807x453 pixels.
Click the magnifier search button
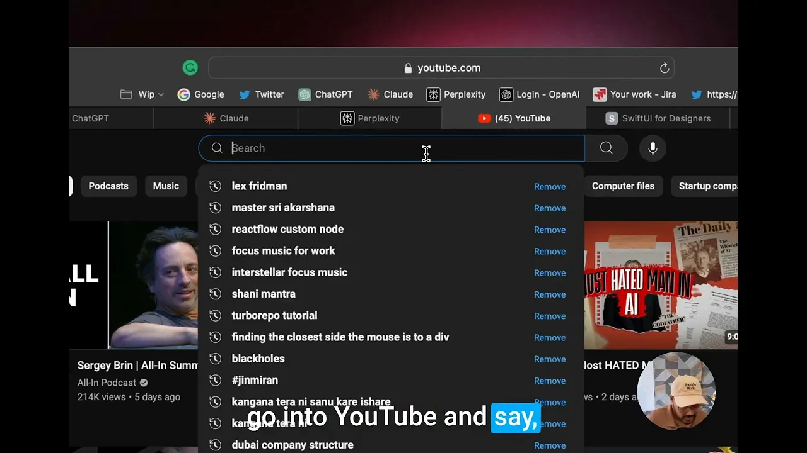point(606,148)
